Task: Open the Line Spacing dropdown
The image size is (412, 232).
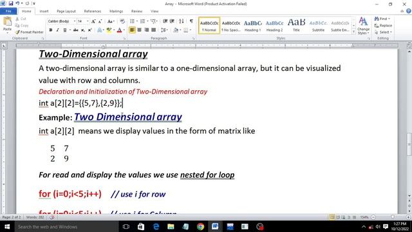Action: pyautogui.click(x=165, y=30)
